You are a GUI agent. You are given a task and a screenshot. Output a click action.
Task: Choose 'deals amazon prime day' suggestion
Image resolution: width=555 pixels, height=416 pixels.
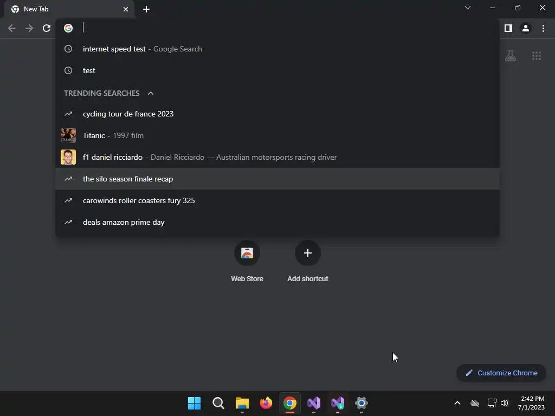(277, 222)
